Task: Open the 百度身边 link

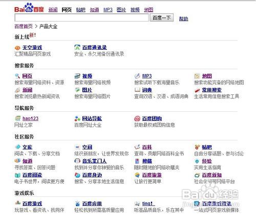Action: point(92,175)
